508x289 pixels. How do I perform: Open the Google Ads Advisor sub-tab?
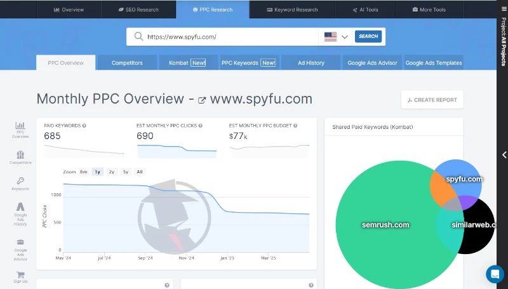click(x=372, y=62)
